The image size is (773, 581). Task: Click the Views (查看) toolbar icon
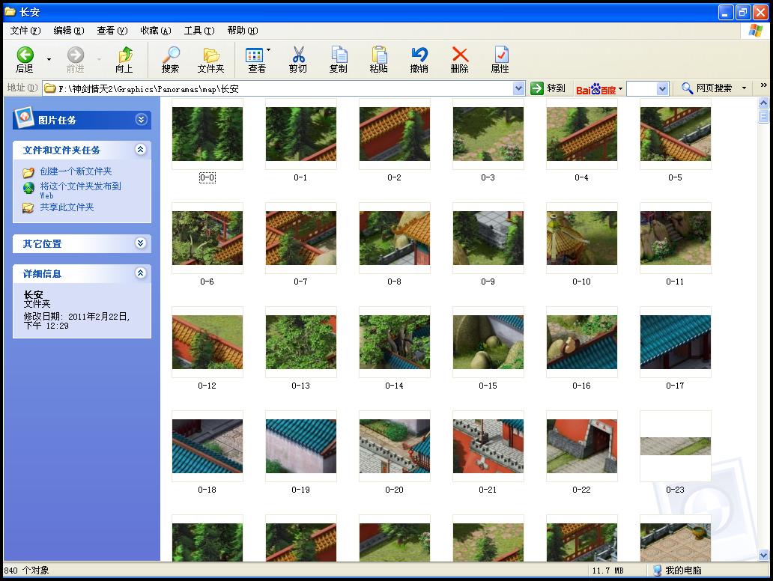[254, 55]
